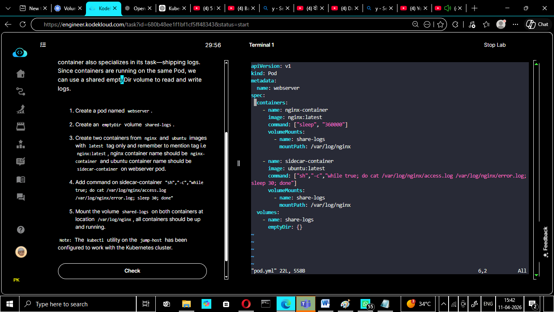This screenshot has width=554, height=312.
Task: Open the leaderboard podium icon
Action: (20, 144)
